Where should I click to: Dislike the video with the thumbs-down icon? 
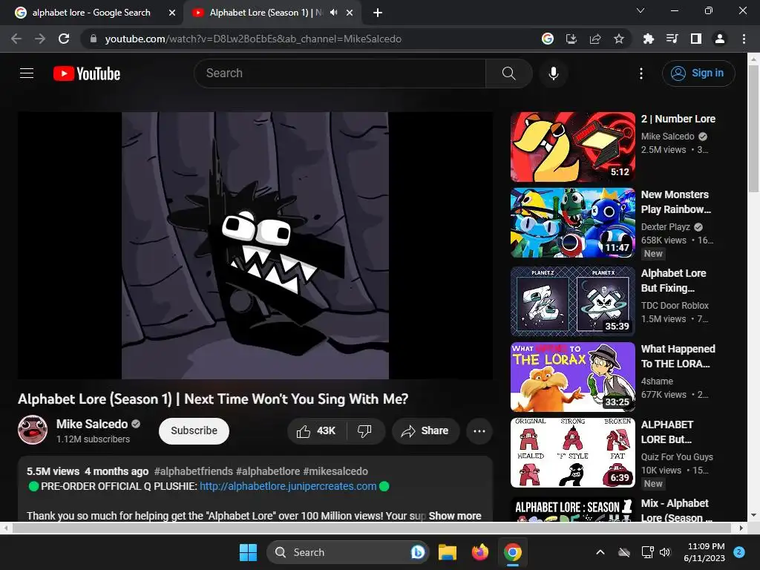365,431
